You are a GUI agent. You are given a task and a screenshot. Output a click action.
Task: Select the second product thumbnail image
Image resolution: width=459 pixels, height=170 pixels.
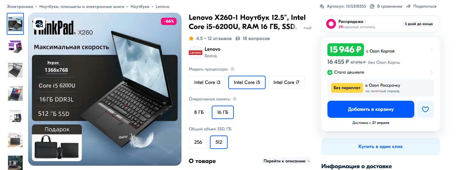pyautogui.click(x=15, y=47)
